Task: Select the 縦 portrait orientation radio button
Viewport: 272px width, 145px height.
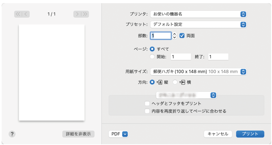Action: click(x=152, y=82)
